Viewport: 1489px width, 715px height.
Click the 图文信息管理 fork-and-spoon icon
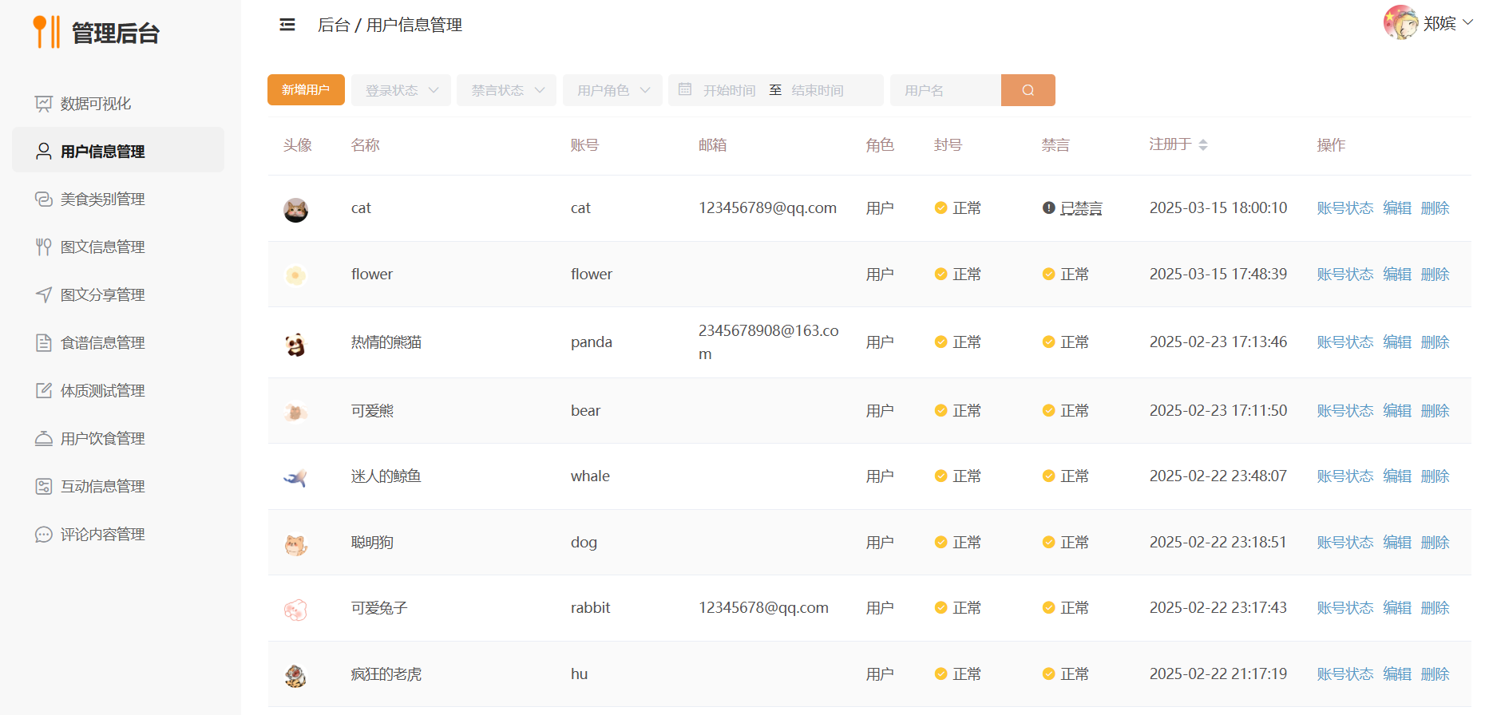click(x=44, y=247)
